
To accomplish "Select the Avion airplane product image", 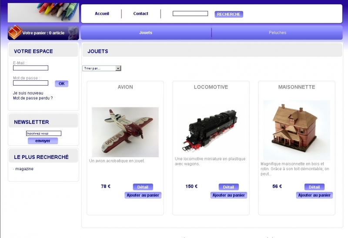I will pos(125,132).
